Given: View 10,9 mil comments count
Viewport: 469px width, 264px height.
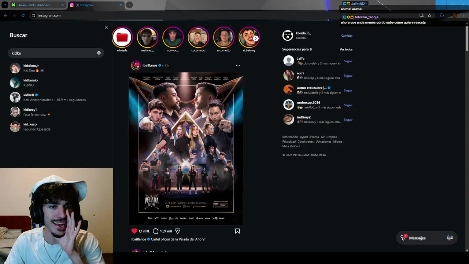Looking at the screenshot, I should (x=166, y=231).
